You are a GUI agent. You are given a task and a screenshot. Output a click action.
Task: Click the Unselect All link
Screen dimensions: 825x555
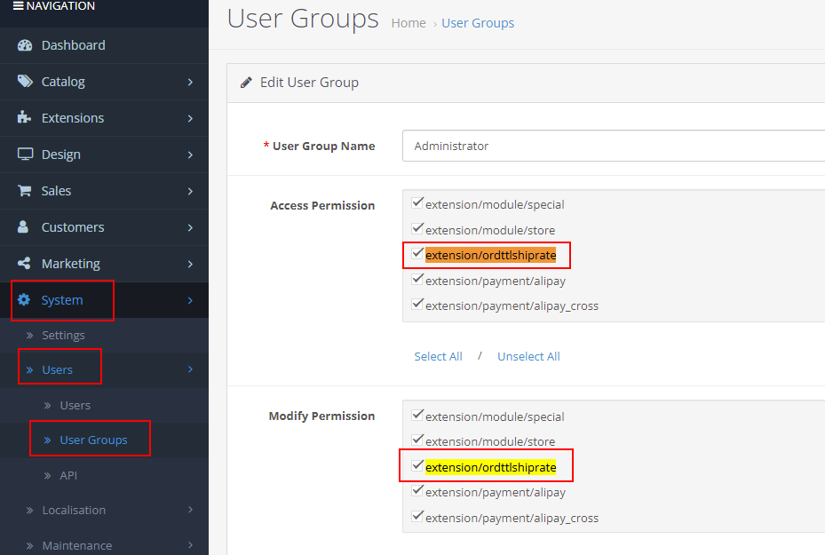click(528, 356)
